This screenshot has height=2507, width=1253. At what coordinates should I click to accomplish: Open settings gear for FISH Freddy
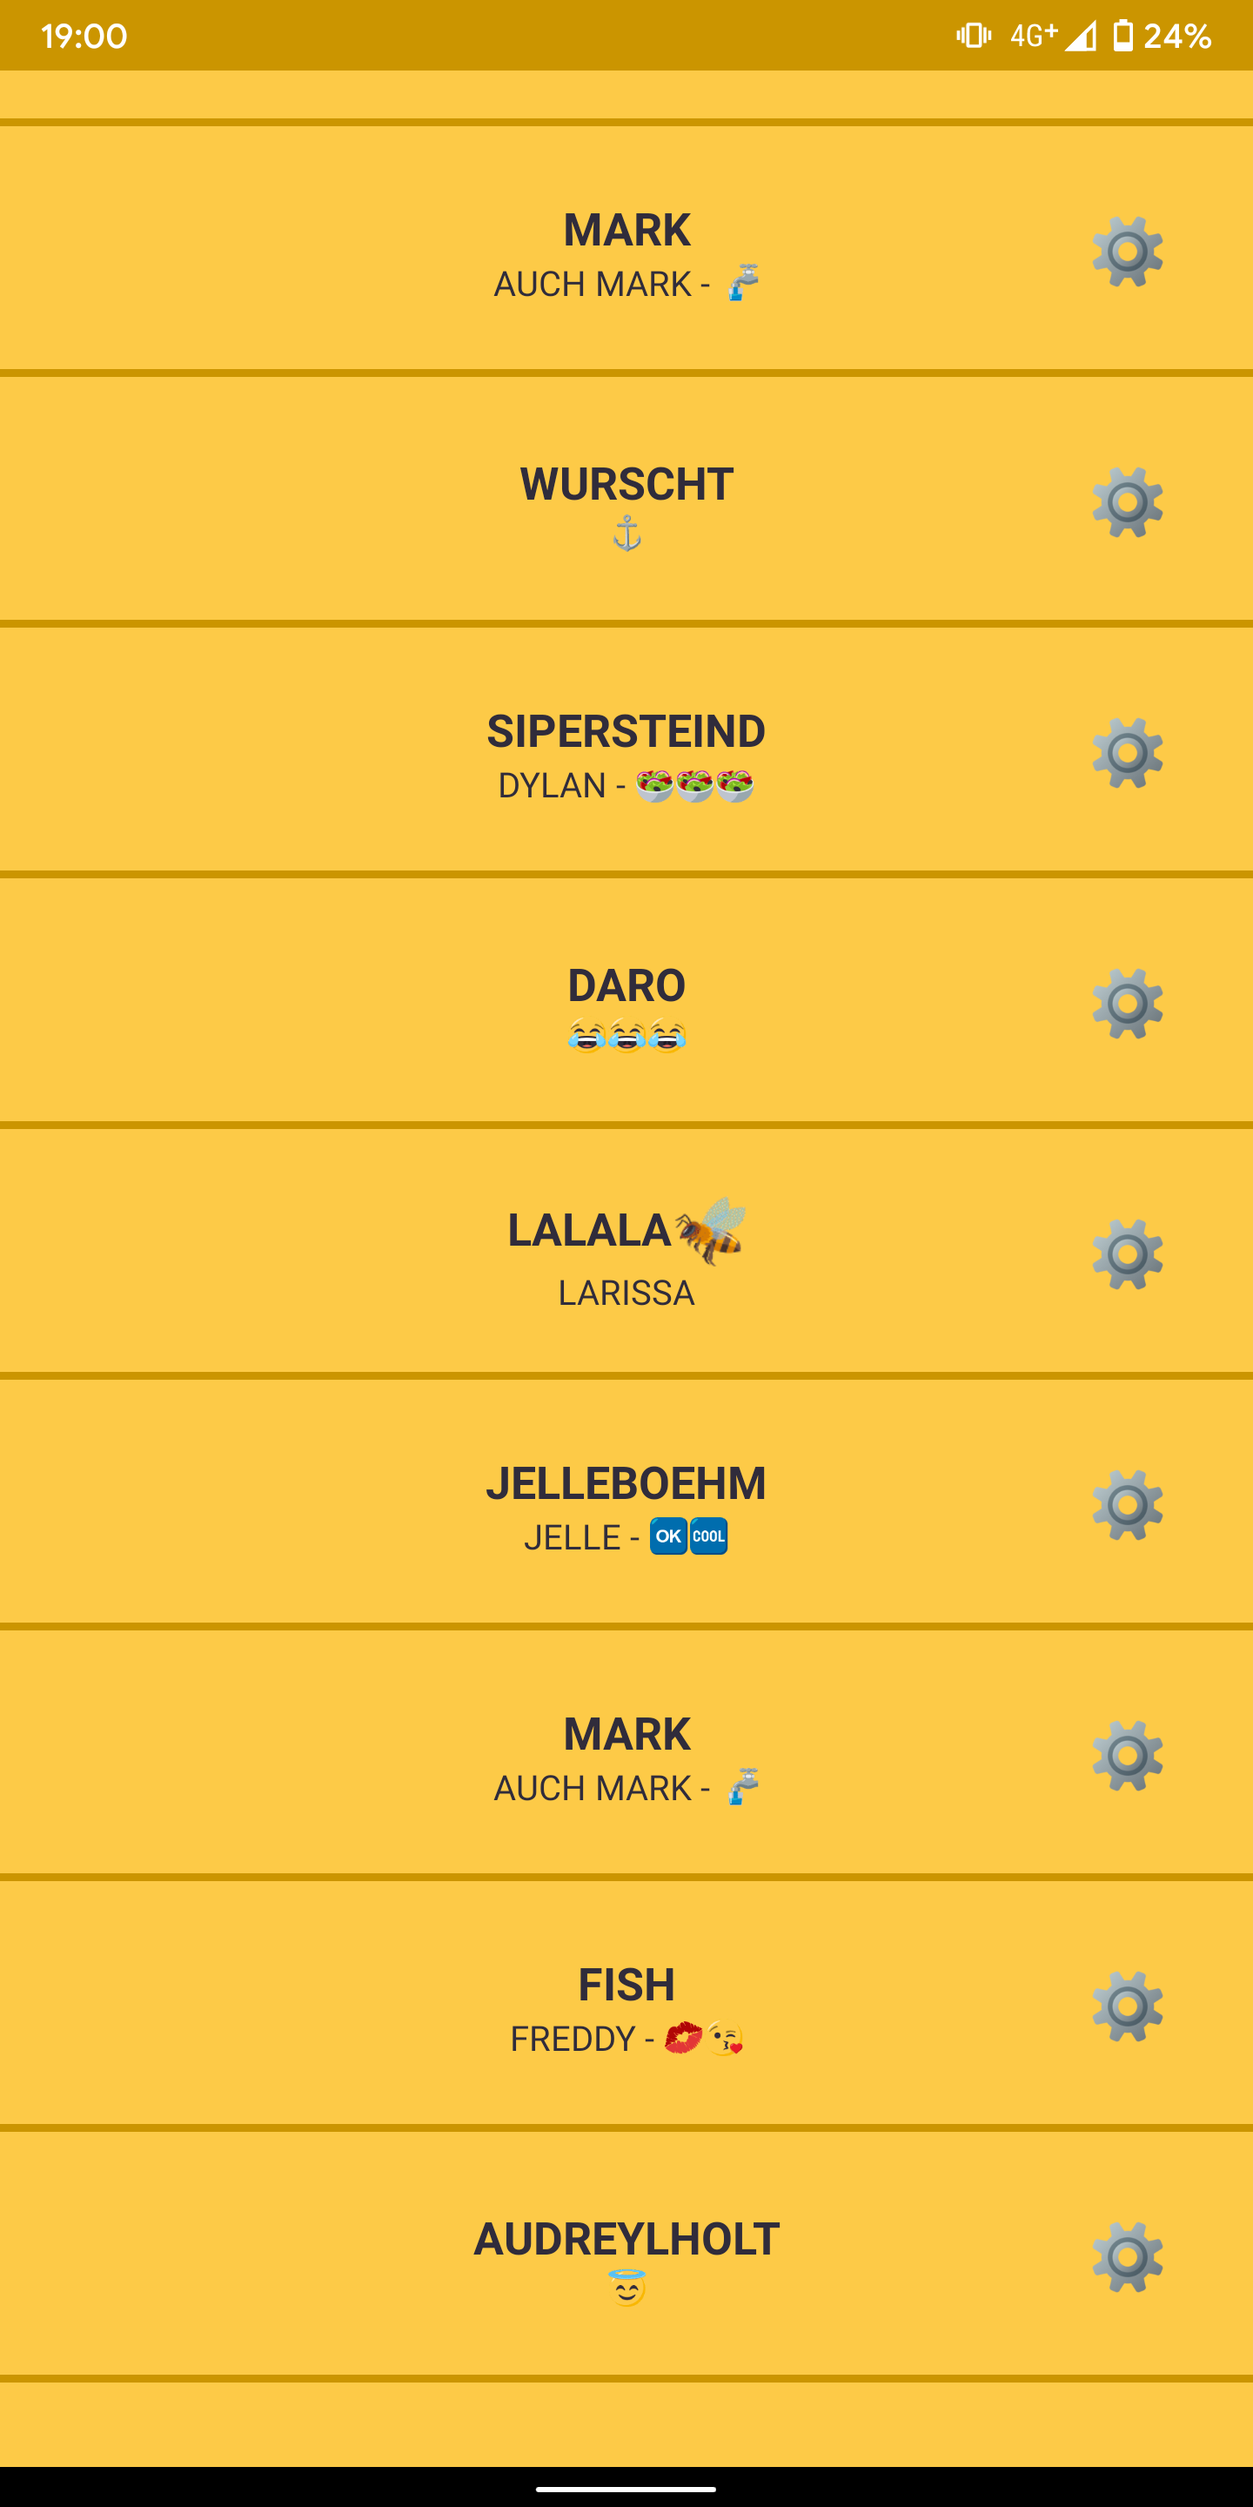click(1128, 2006)
